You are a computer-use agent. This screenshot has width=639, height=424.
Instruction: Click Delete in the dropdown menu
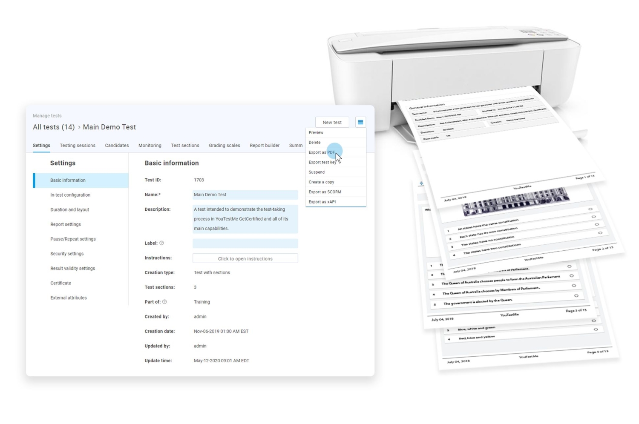point(314,142)
